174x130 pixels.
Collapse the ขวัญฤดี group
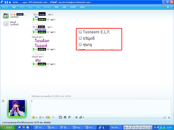click(80, 38)
